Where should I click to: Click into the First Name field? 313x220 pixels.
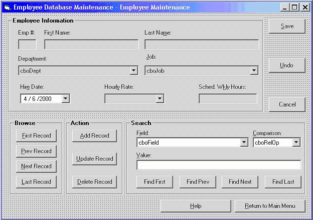coord(91,45)
